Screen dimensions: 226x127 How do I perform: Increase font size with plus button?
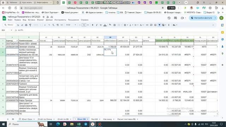pyautogui.click(x=88, y=25)
